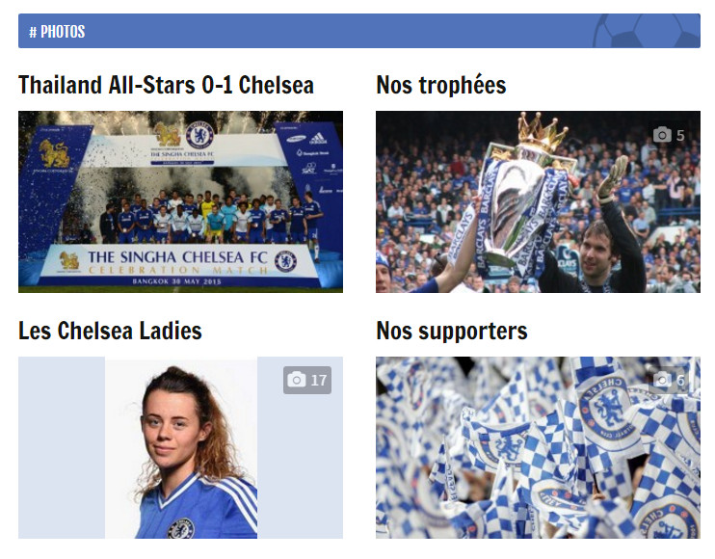
Task: Click the photo count number 17
Action: 319,380
